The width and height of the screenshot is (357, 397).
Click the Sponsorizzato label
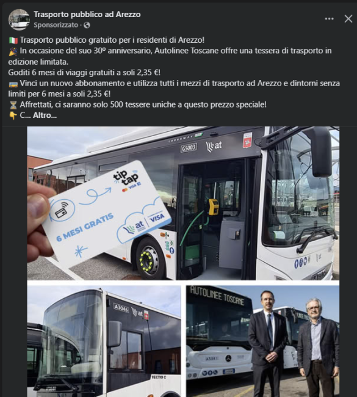(x=56, y=25)
